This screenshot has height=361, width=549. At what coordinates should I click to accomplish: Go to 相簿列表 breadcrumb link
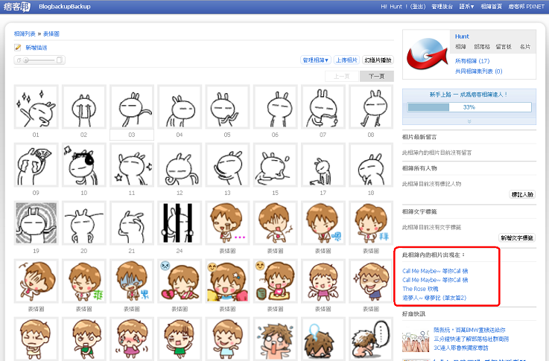[25, 34]
